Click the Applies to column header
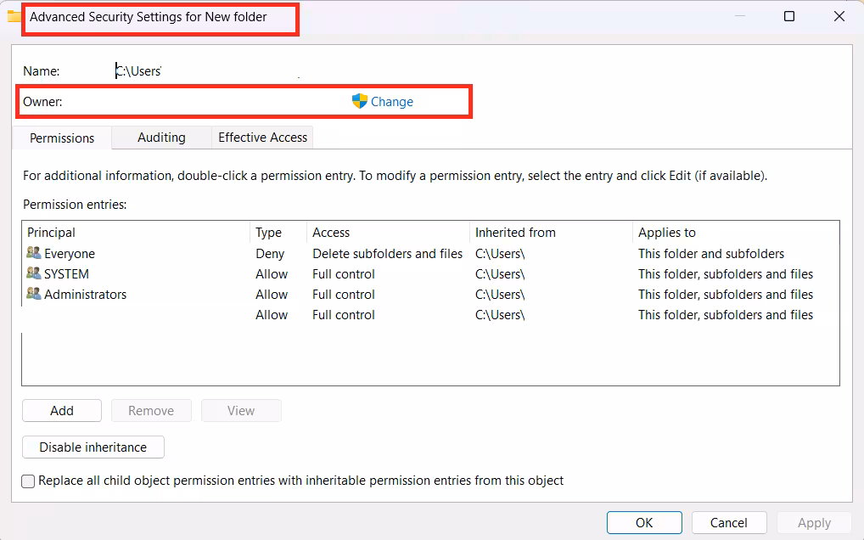This screenshot has height=540, width=864. pos(736,233)
